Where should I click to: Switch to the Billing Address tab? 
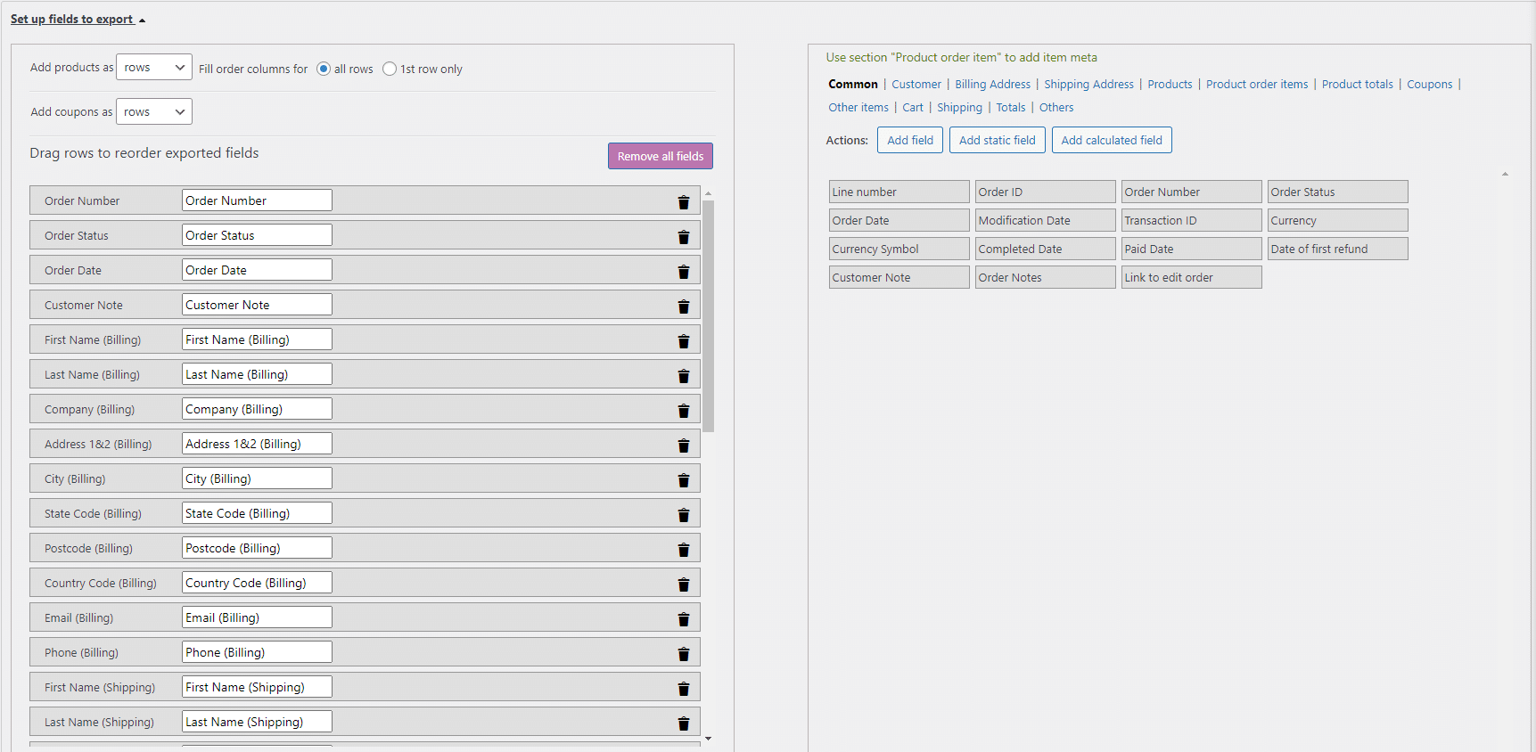point(992,84)
